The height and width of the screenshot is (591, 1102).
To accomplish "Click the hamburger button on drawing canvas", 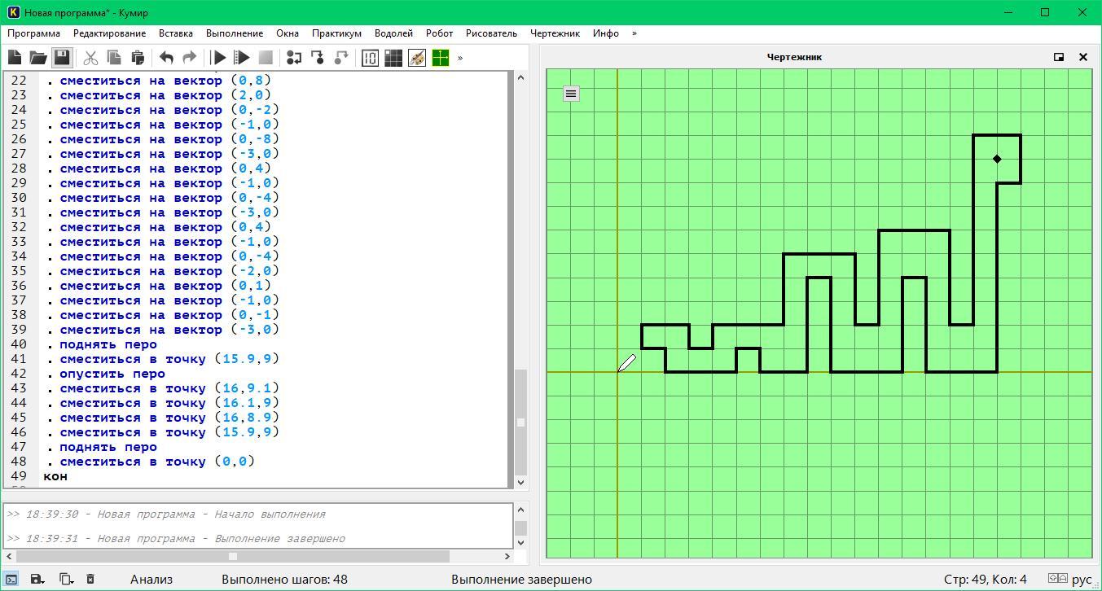I will pos(571,94).
